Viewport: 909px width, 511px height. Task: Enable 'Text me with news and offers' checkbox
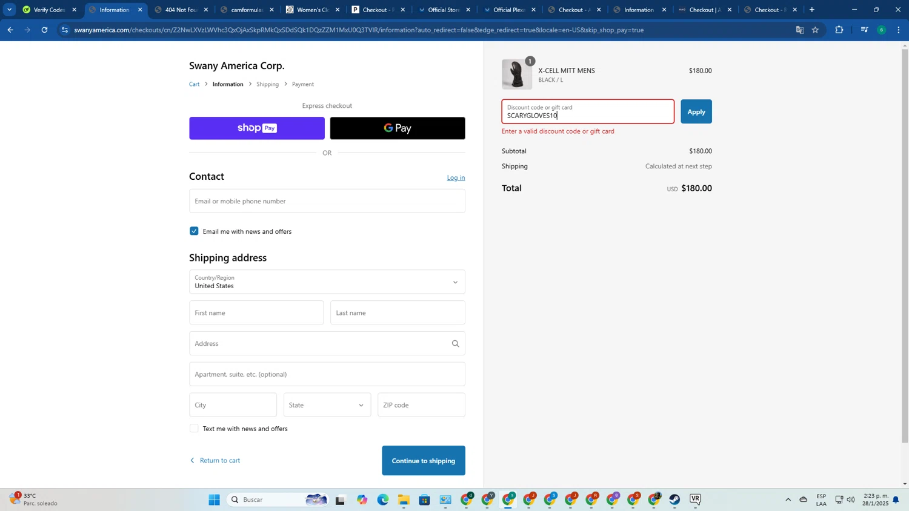click(x=194, y=428)
